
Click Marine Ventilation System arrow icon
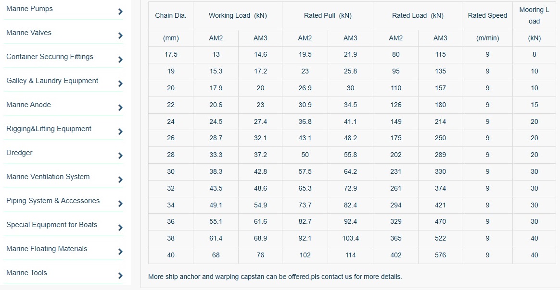click(x=120, y=180)
